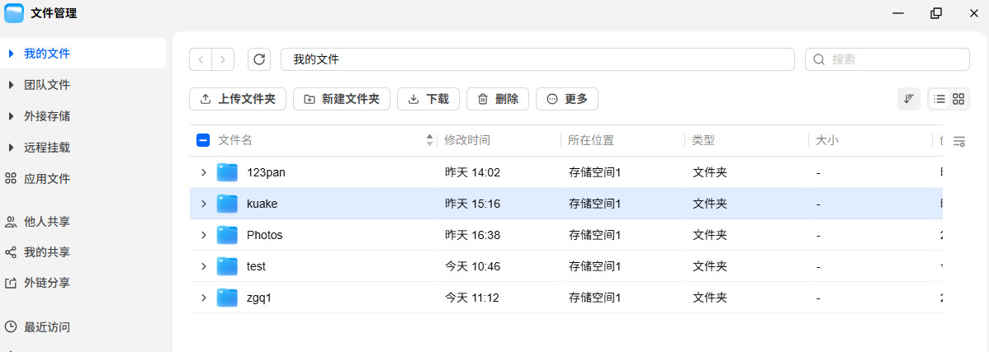Focus the 搜索 search field

coord(887,60)
